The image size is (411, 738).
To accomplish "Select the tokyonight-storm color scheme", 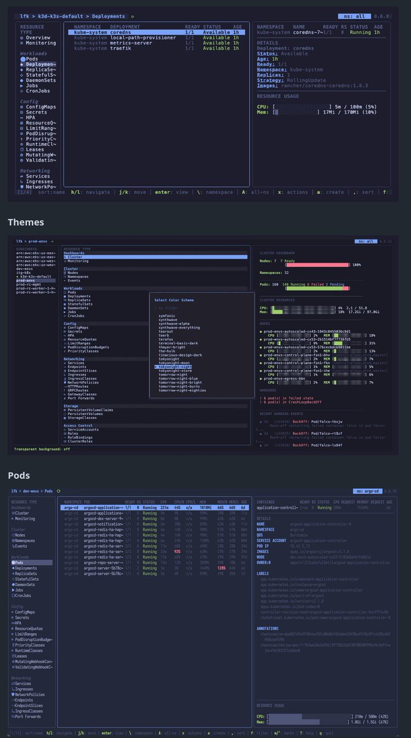I will (174, 371).
